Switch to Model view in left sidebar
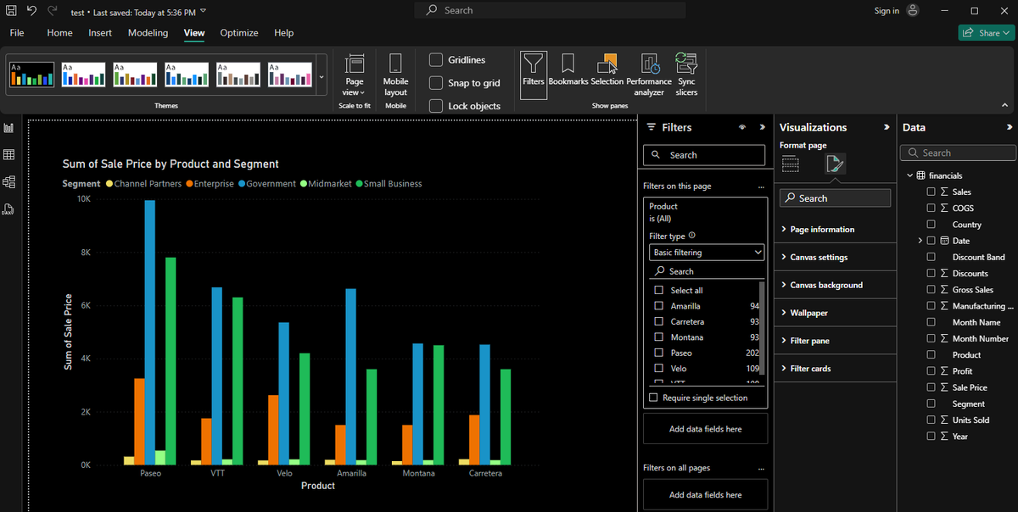 [x=9, y=181]
